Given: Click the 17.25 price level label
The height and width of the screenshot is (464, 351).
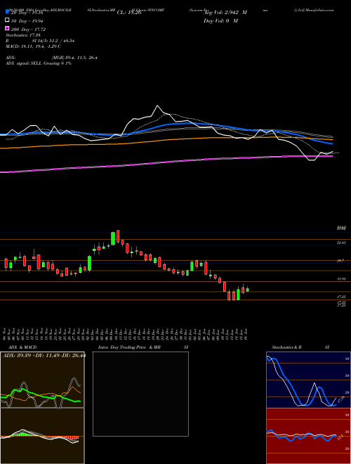Looking at the screenshot, I should tap(341, 297).
